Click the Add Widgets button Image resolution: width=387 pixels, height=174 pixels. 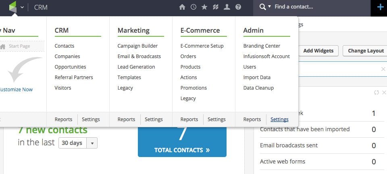tap(318, 51)
